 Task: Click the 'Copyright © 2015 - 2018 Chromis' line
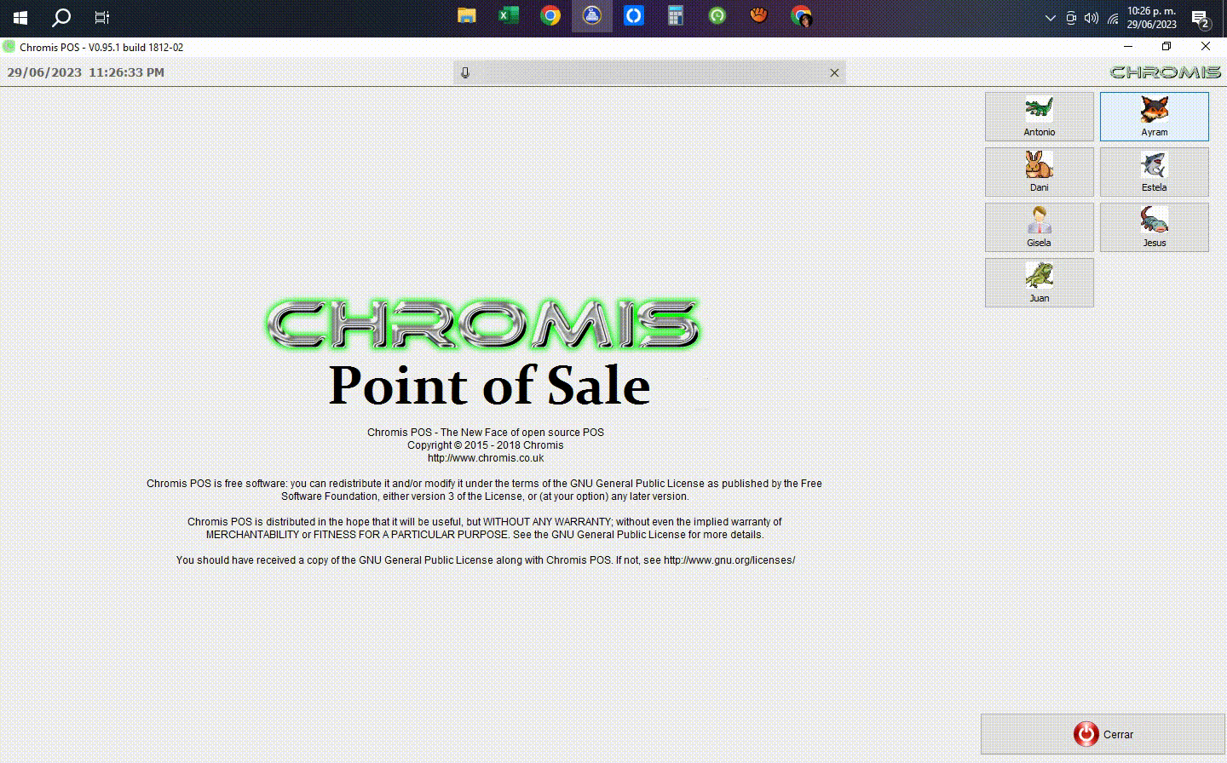click(486, 445)
